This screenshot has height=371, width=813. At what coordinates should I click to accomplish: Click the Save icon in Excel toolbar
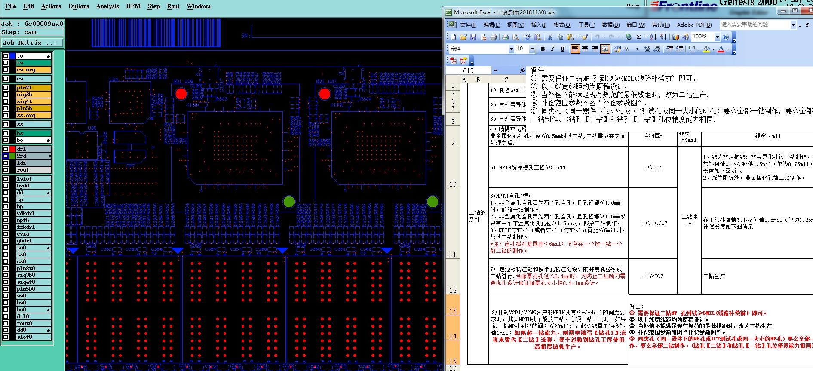[x=473, y=37]
